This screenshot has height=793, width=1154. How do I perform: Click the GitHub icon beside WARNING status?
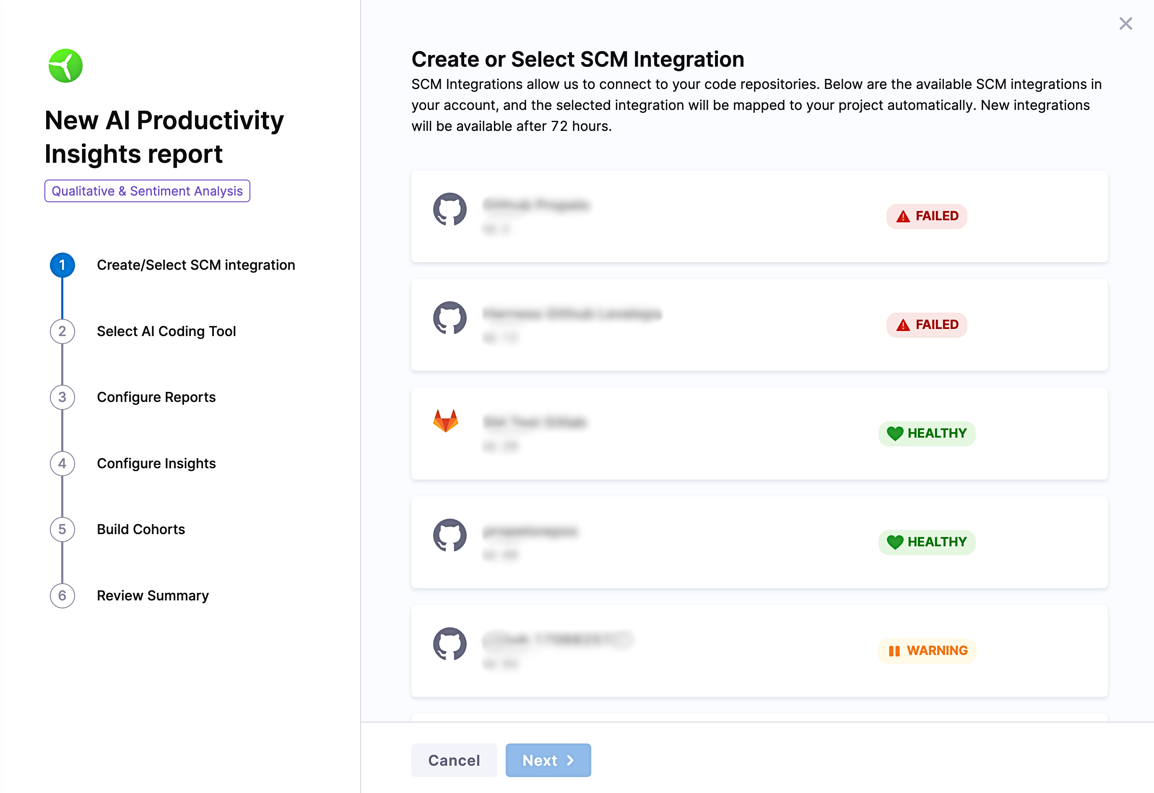450,644
